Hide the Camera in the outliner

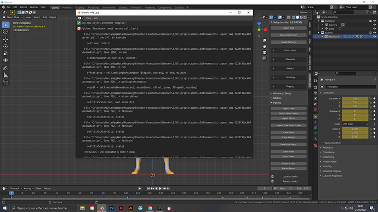coord(374,25)
